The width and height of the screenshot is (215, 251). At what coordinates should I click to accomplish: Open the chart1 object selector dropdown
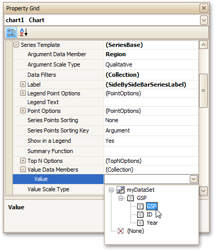click(x=204, y=20)
